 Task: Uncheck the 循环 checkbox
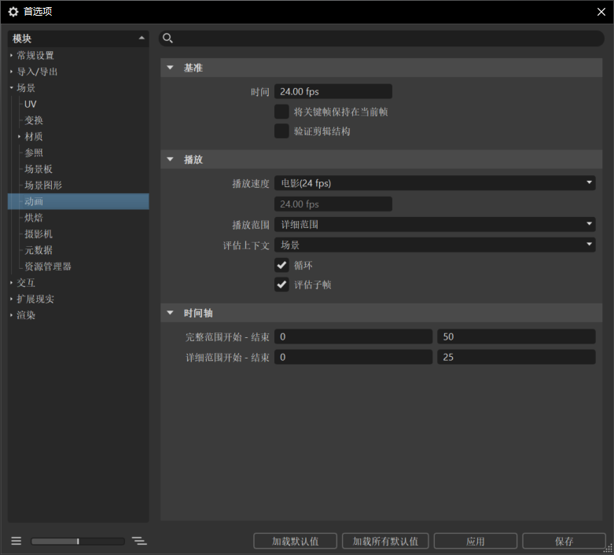[281, 265]
